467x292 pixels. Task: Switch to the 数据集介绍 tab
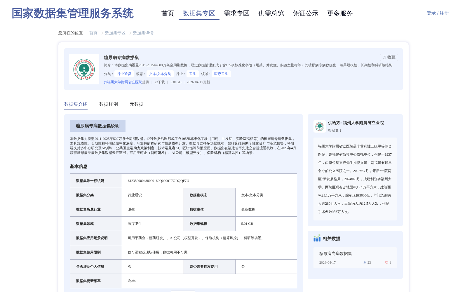click(x=76, y=104)
